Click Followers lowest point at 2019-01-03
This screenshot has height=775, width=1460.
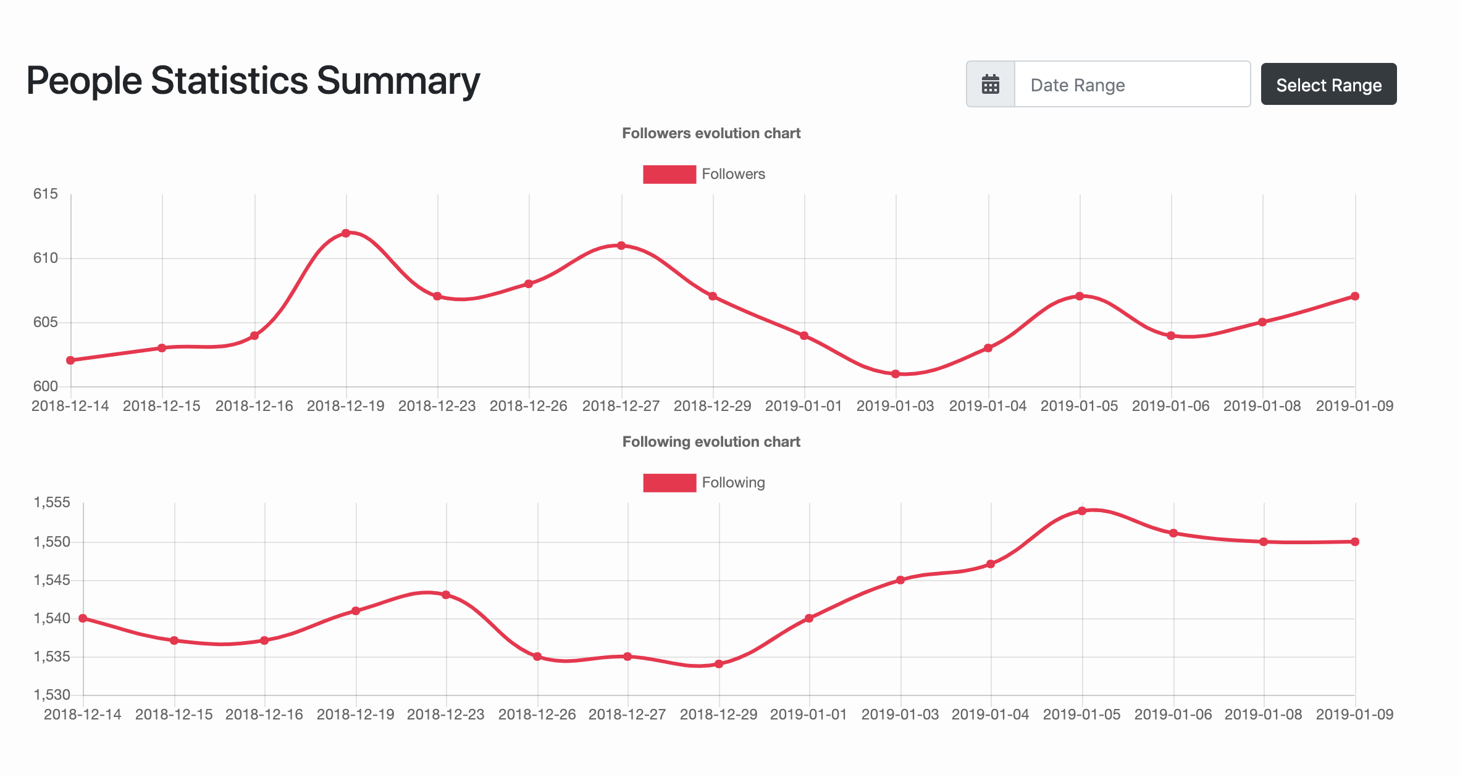point(896,374)
